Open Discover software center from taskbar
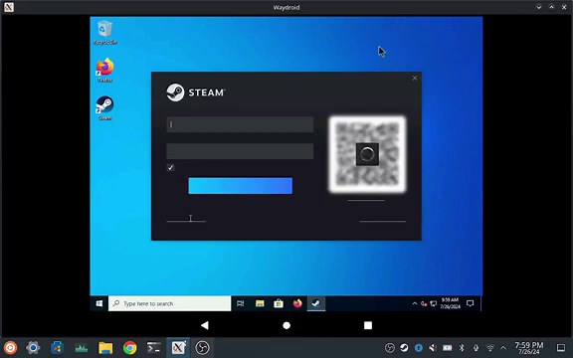The height and width of the screenshot is (358, 573). (x=57, y=348)
